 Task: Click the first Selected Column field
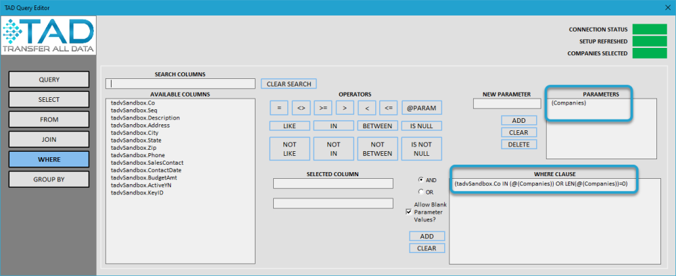point(333,184)
